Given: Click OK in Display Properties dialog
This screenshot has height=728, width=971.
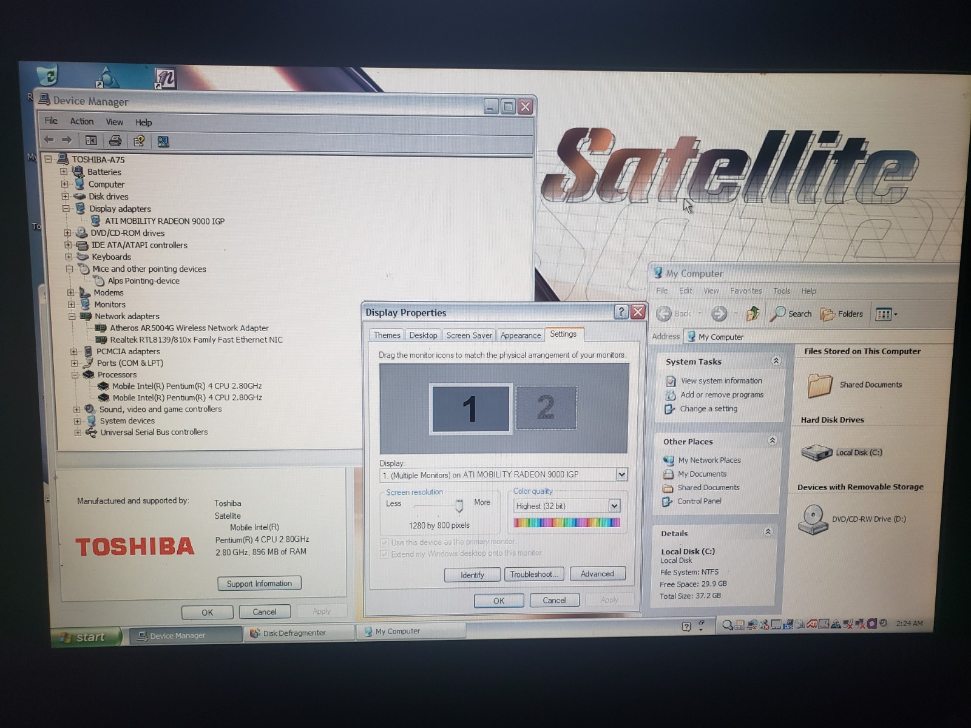Looking at the screenshot, I should [x=499, y=601].
